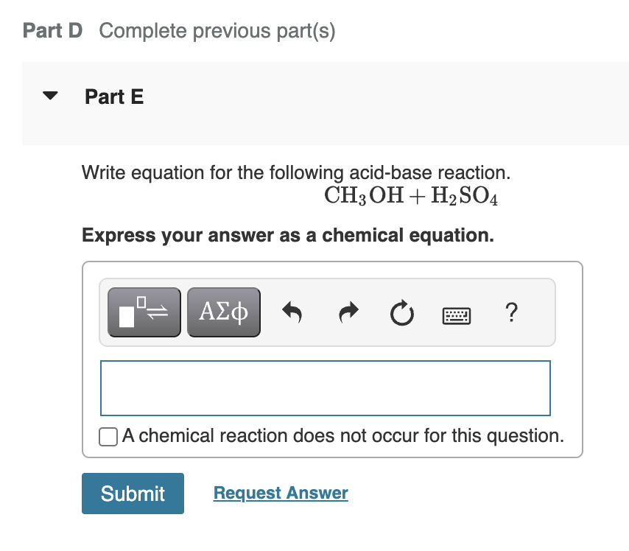Expand the Part D section

pyautogui.click(x=52, y=30)
